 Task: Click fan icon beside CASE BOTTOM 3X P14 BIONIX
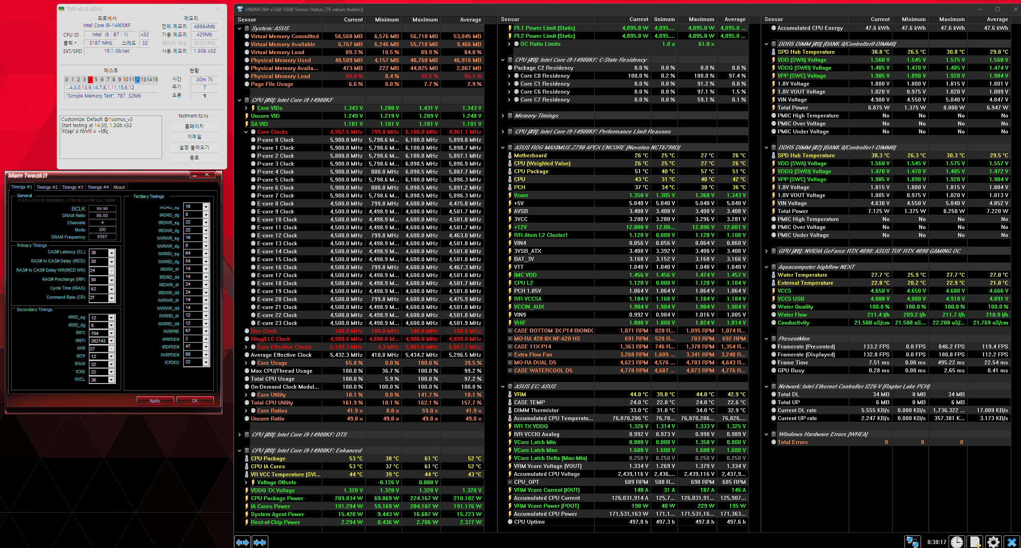510,331
